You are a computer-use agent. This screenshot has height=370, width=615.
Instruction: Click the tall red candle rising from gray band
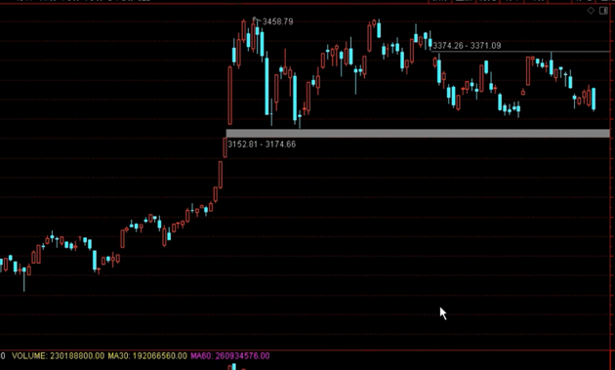(229, 96)
